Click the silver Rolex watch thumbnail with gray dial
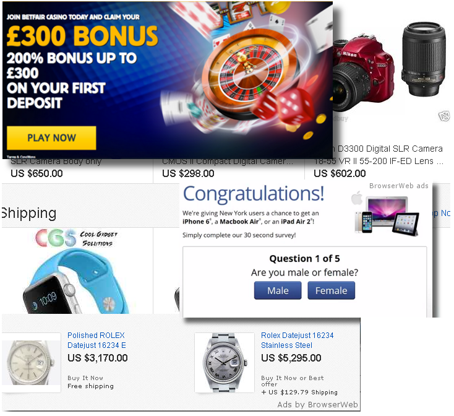454x416 pixels. (x=225, y=363)
